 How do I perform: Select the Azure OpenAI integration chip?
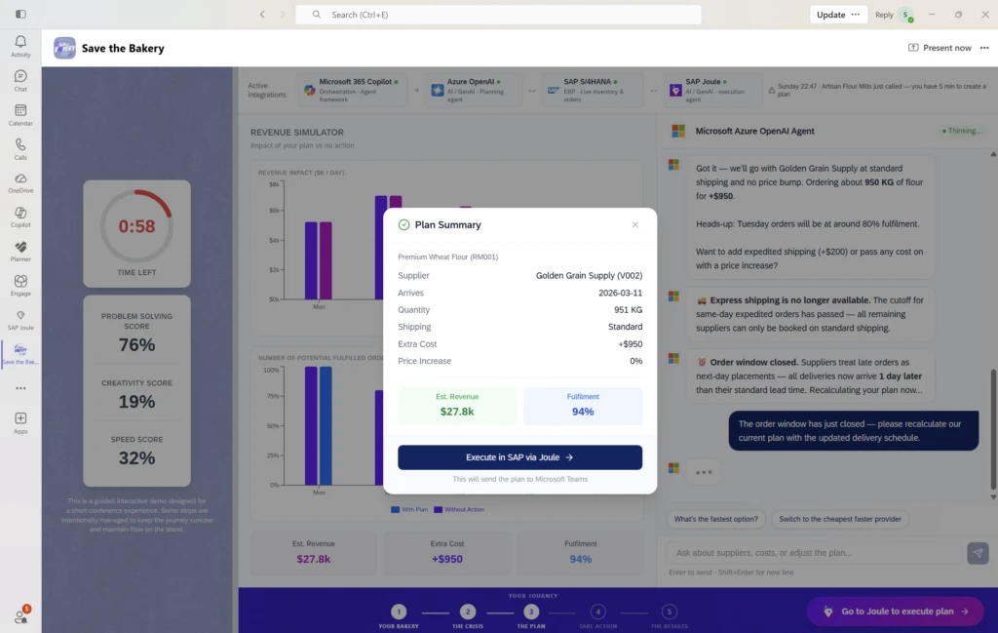474,91
